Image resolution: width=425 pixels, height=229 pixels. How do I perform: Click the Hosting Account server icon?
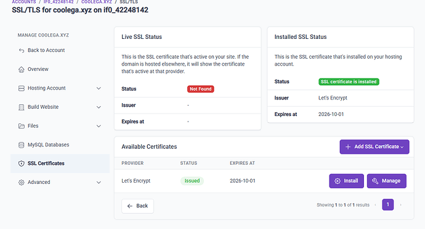[x=22, y=88]
